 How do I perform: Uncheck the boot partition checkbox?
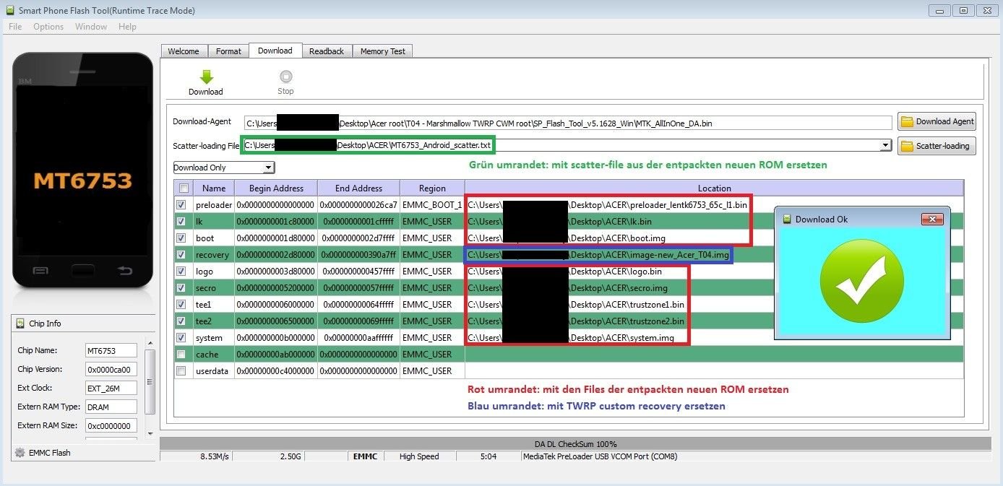(x=181, y=238)
